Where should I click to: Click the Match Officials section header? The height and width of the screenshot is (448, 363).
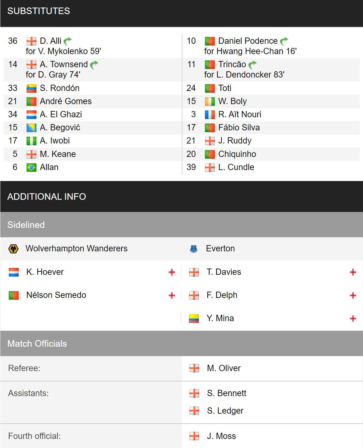coord(181,344)
